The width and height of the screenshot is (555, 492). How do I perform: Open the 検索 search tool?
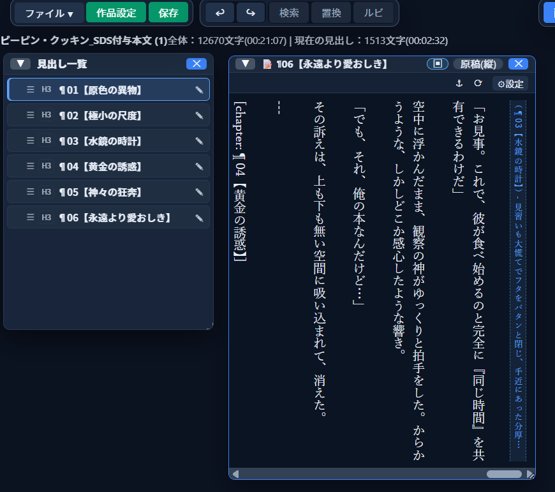289,13
